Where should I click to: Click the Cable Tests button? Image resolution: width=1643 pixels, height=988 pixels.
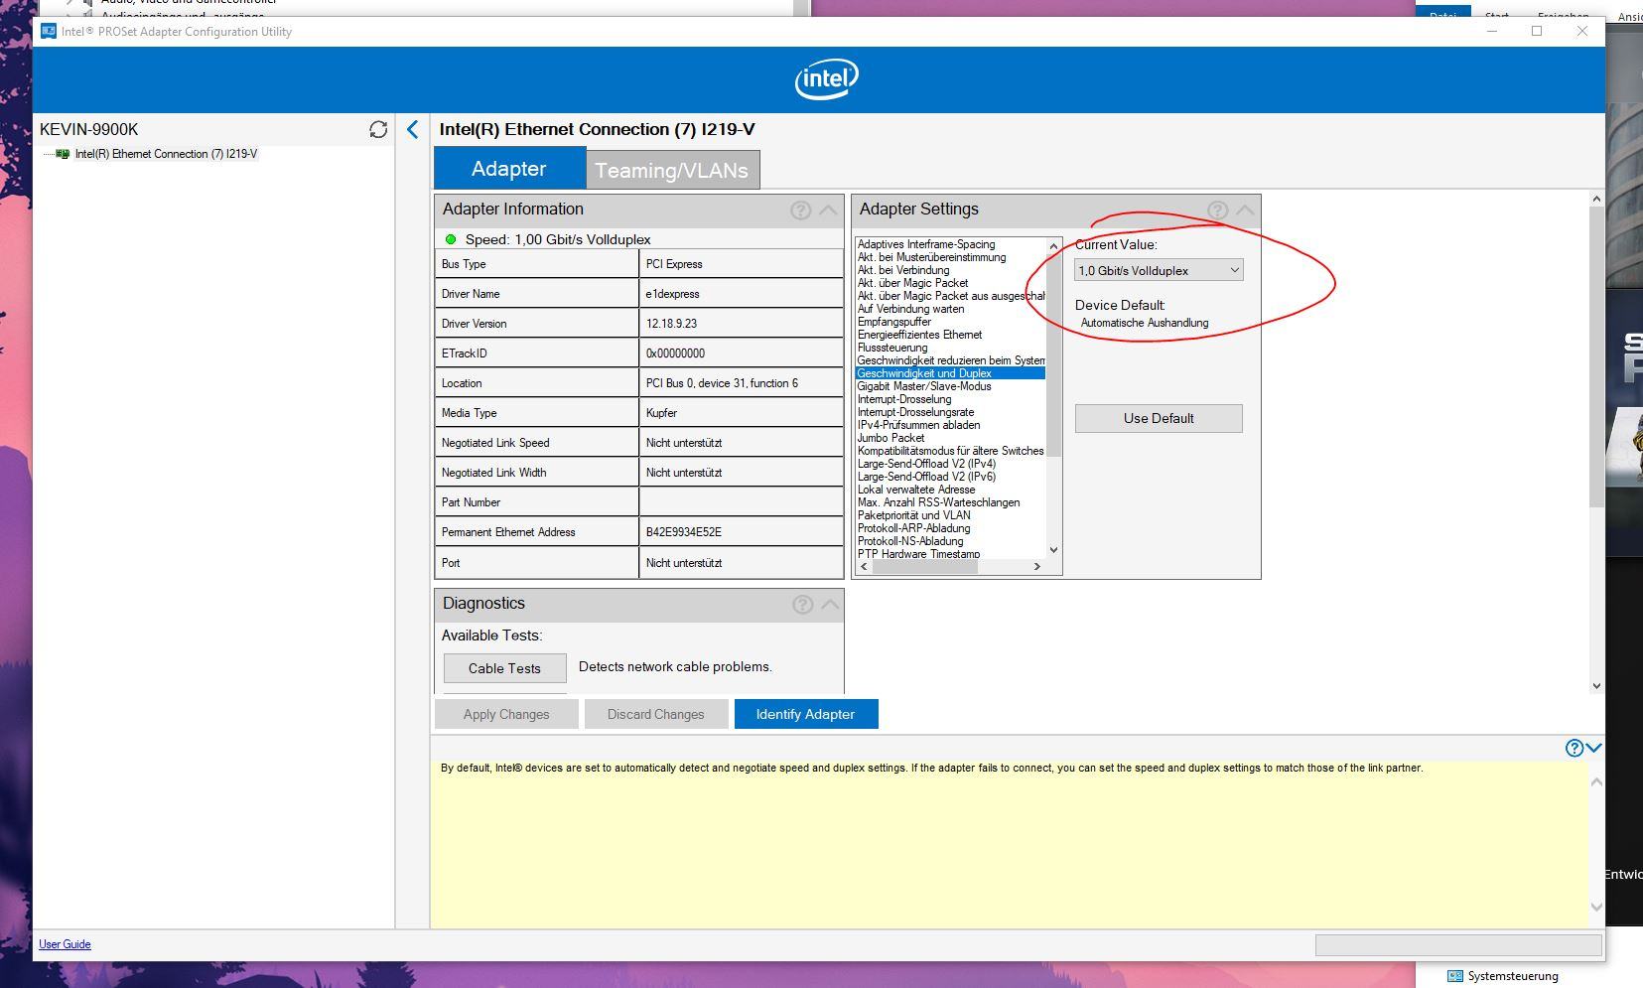coord(504,668)
